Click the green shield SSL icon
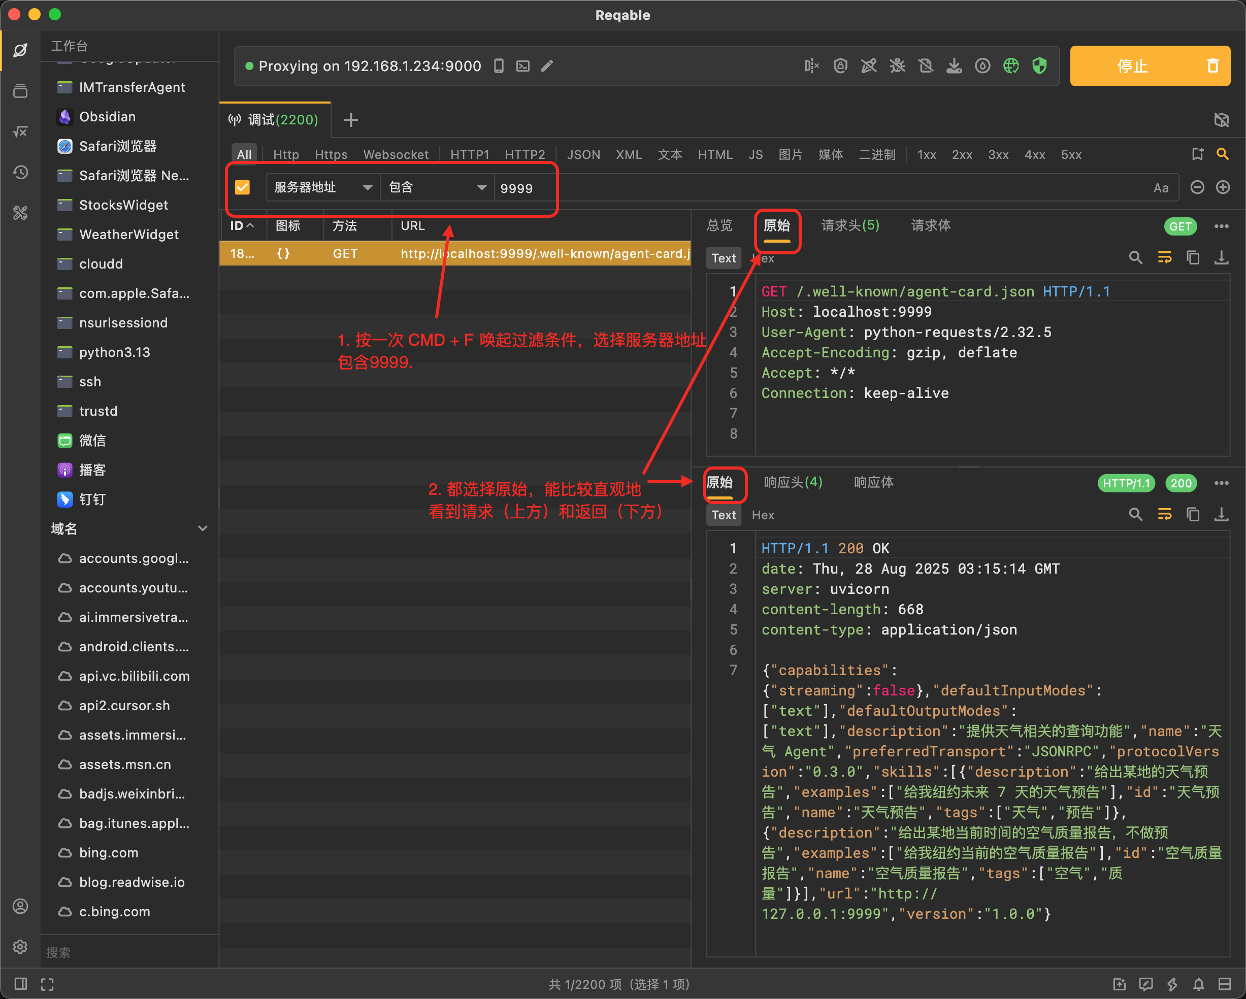 [x=1039, y=66]
